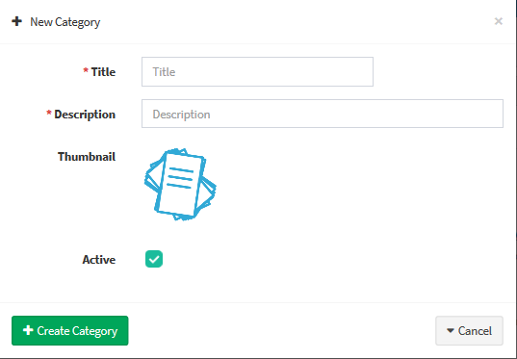Focus the Title text field
This screenshot has width=517, height=359.
pos(257,71)
